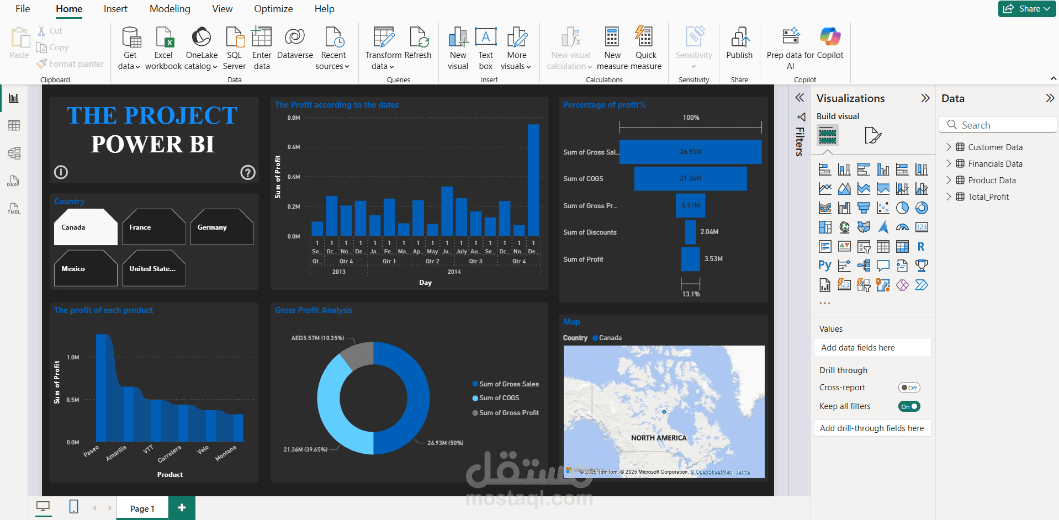Click the Share button
The height and width of the screenshot is (520, 1059).
click(1027, 9)
